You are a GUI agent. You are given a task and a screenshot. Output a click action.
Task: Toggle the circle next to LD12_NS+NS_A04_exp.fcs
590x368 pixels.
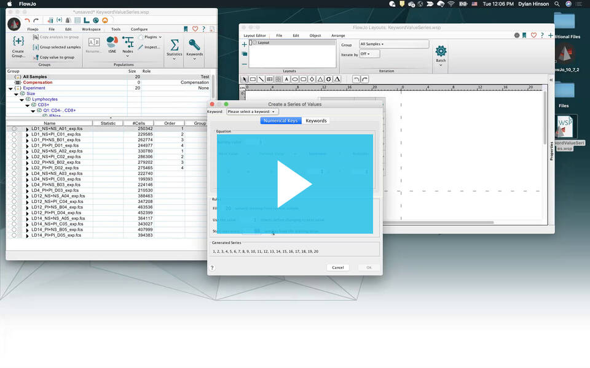[14, 196]
